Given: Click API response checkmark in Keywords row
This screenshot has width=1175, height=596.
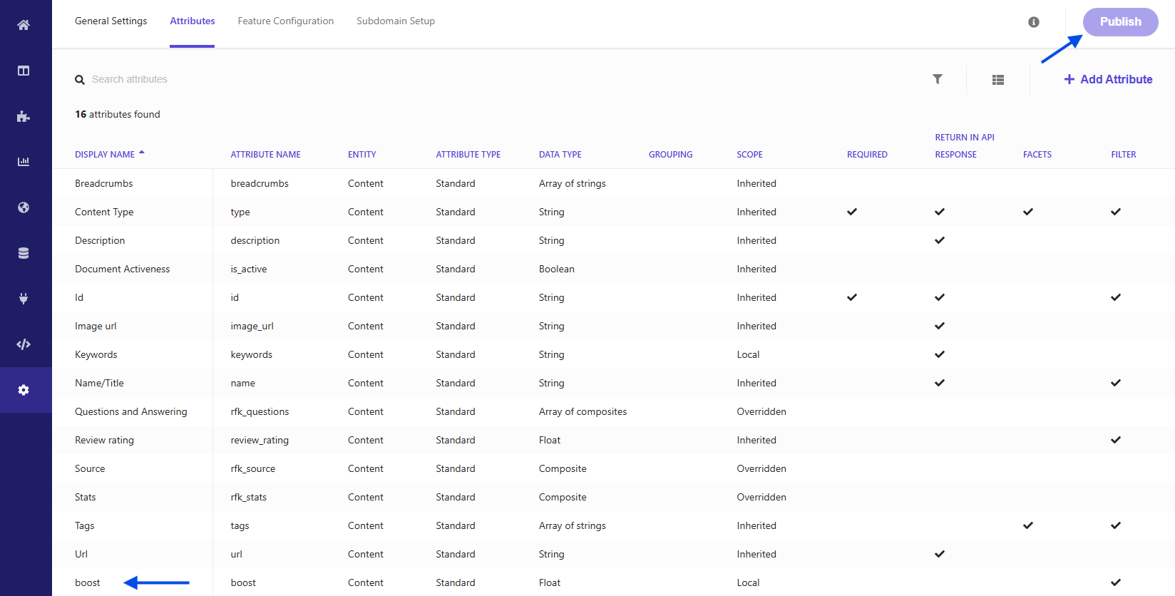Looking at the screenshot, I should point(940,354).
